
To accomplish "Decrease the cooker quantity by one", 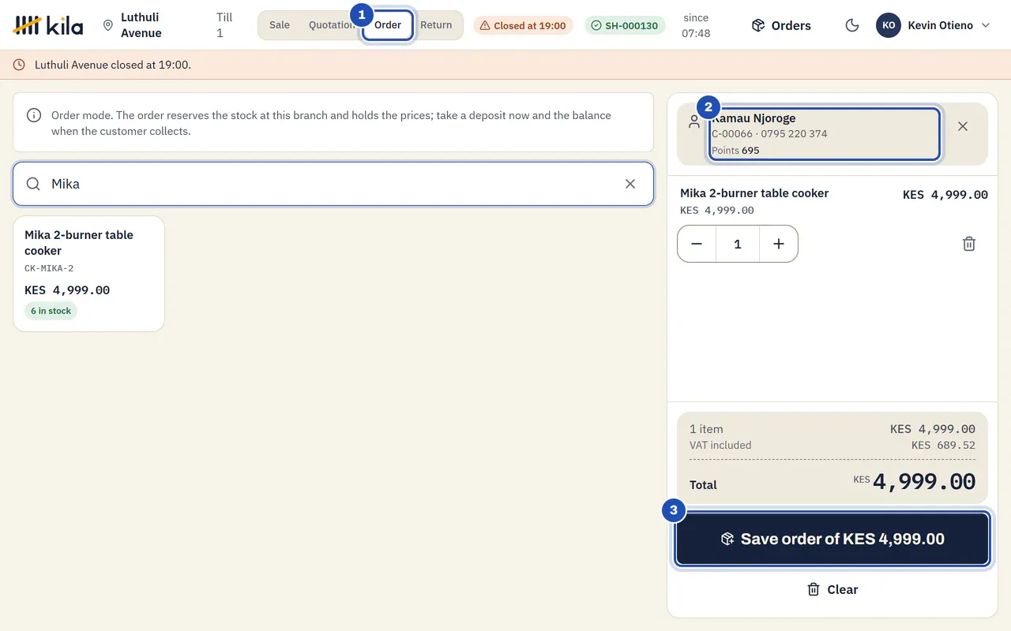I will pyautogui.click(x=697, y=244).
